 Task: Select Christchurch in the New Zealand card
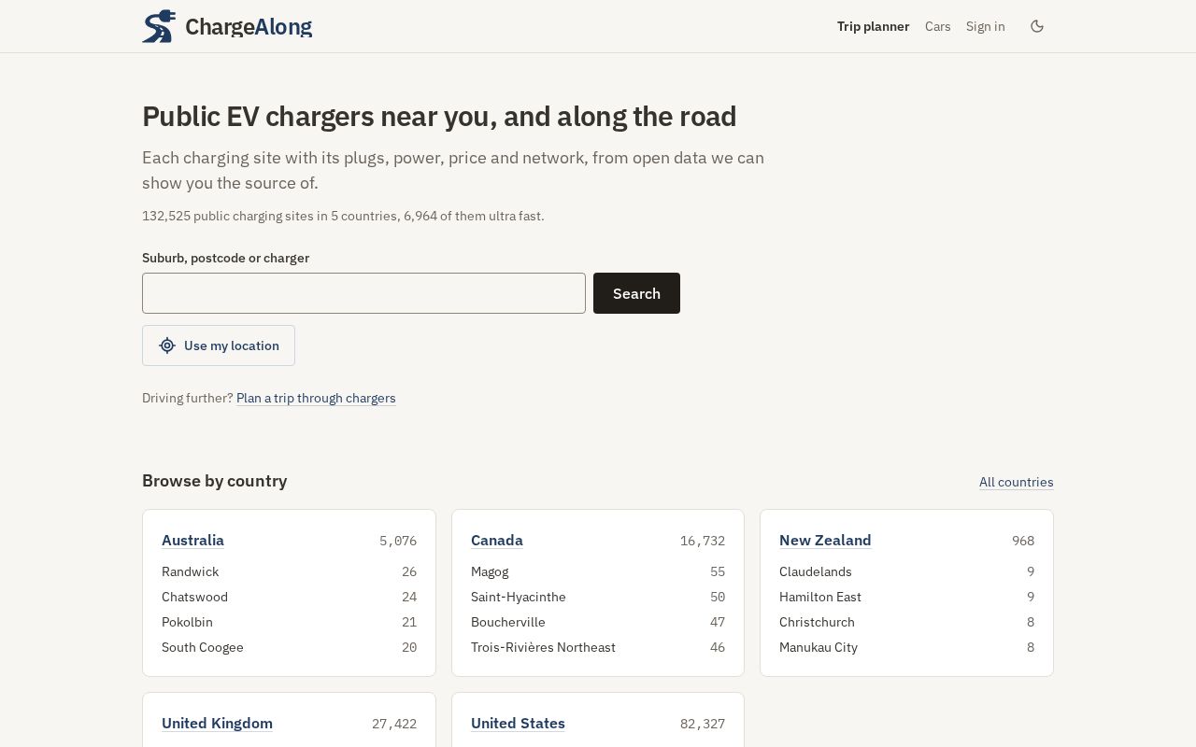(x=817, y=622)
